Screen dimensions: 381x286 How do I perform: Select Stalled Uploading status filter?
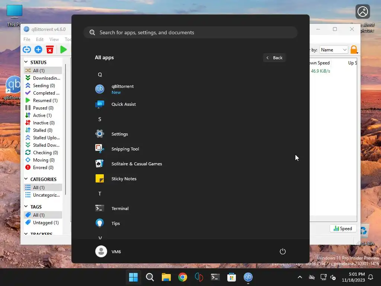43,138
